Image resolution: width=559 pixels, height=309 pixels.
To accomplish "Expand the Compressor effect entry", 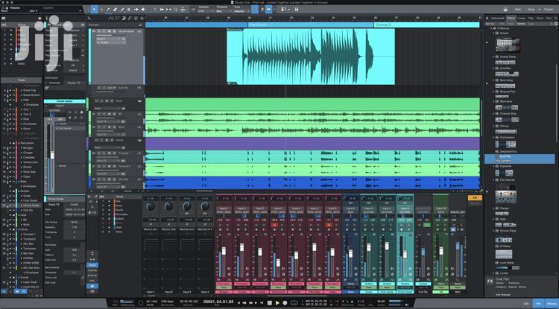I will pyautogui.click(x=493, y=138).
